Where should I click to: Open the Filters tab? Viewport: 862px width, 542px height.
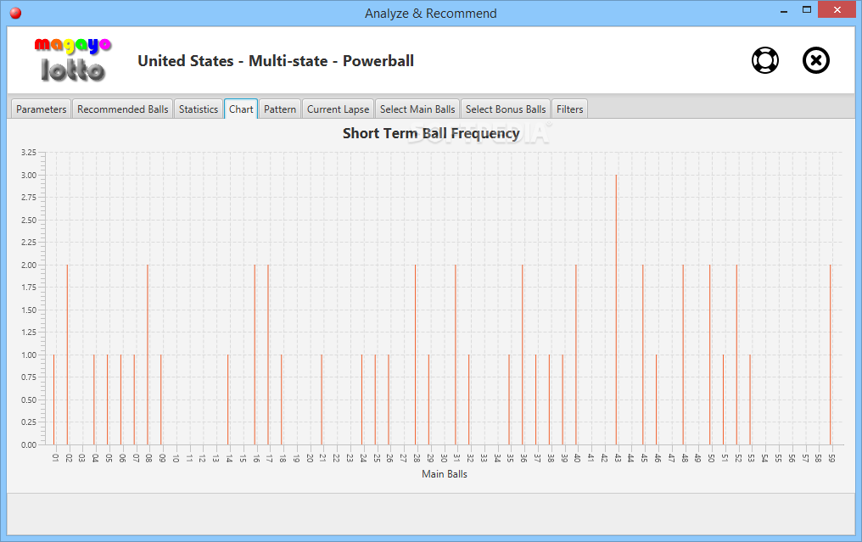tap(569, 109)
